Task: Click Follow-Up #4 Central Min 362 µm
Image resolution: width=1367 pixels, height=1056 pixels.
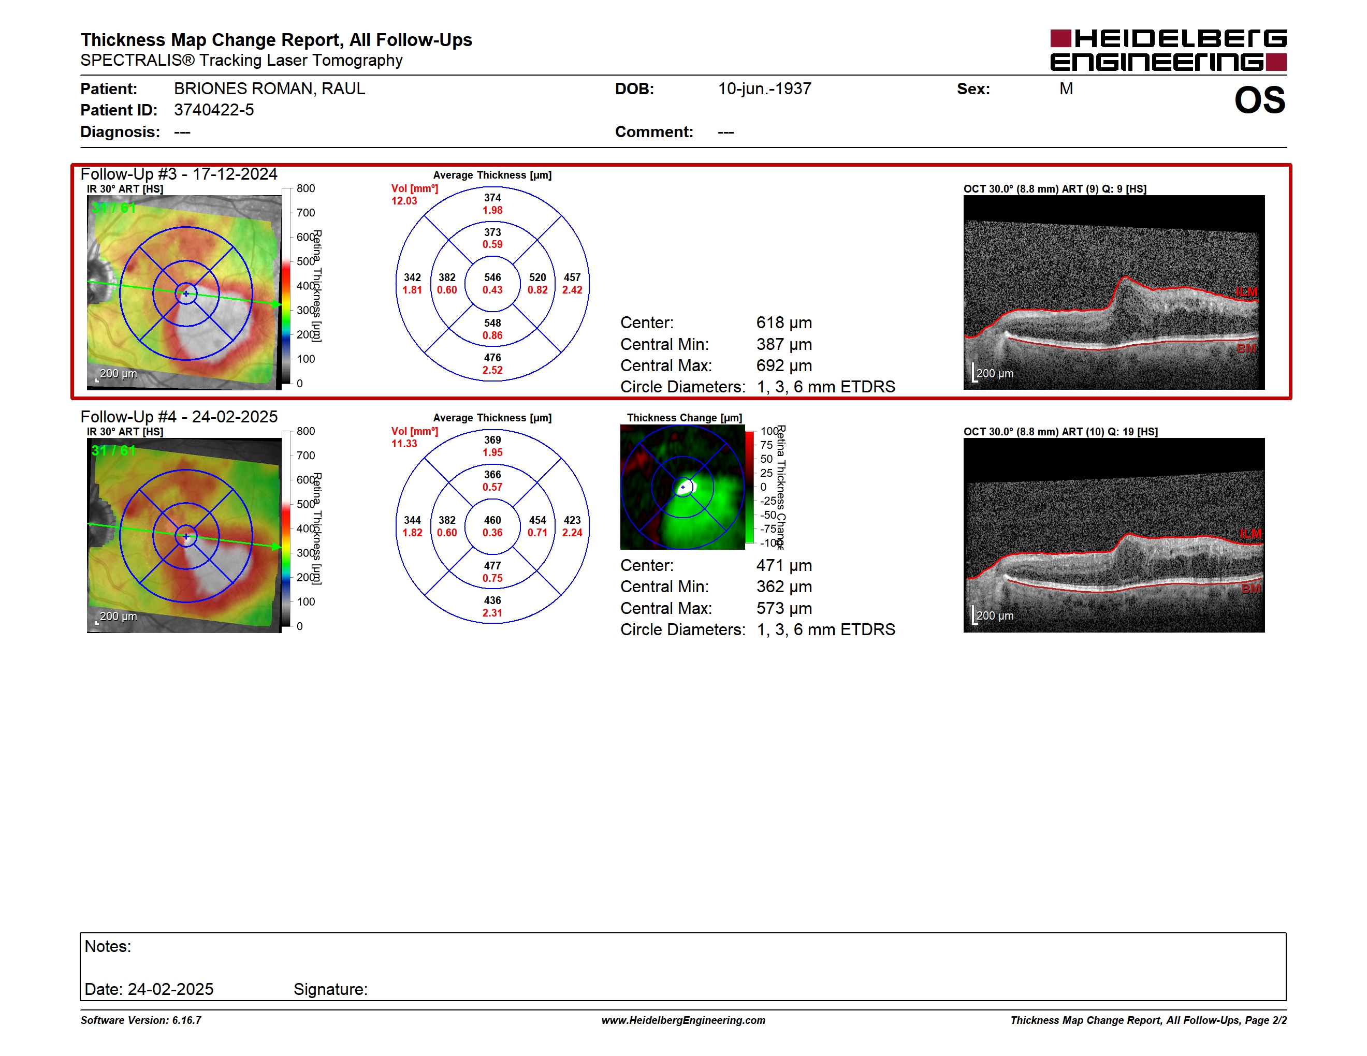Action: (783, 587)
